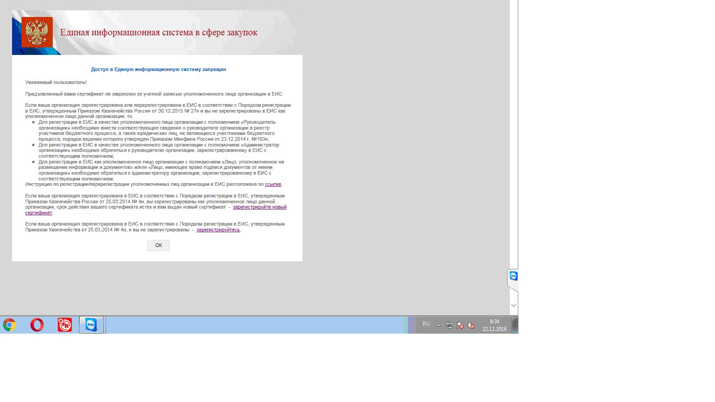Click the Show Desktop strip
The image size is (715, 402).
point(515,325)
